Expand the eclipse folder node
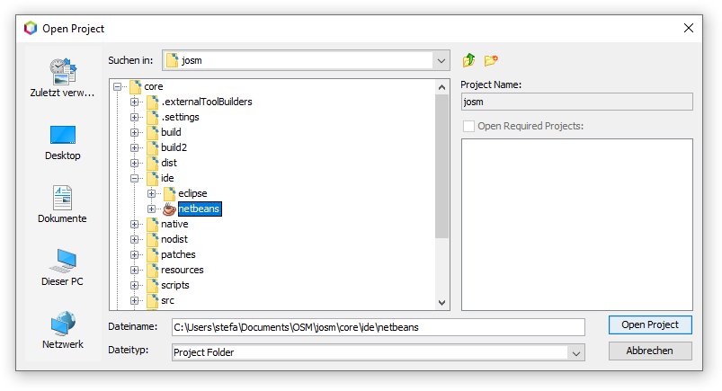 151,193
